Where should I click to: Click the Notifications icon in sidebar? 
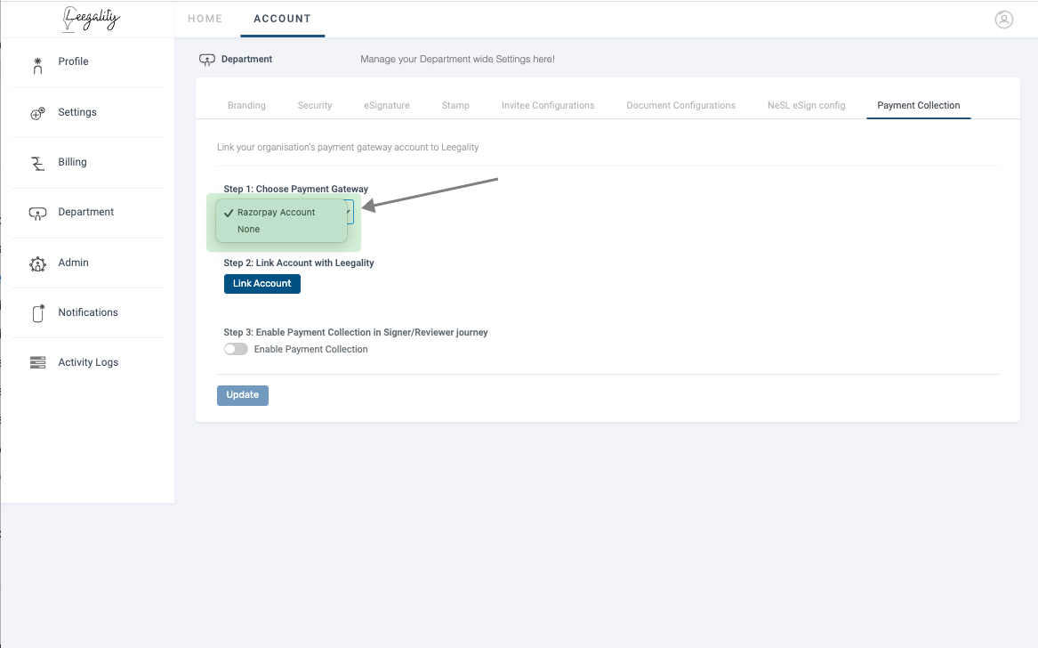[38, 313]
